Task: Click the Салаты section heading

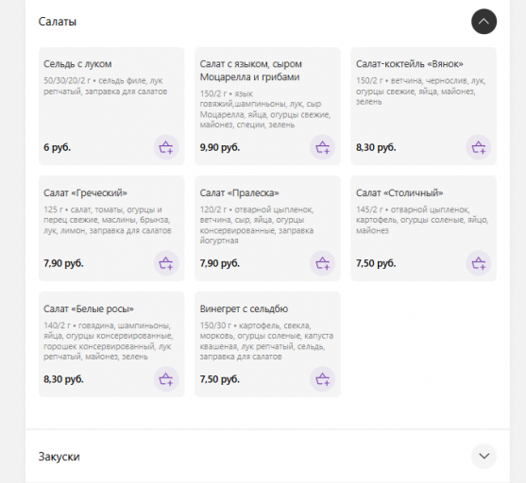Action: coord(58,22)
